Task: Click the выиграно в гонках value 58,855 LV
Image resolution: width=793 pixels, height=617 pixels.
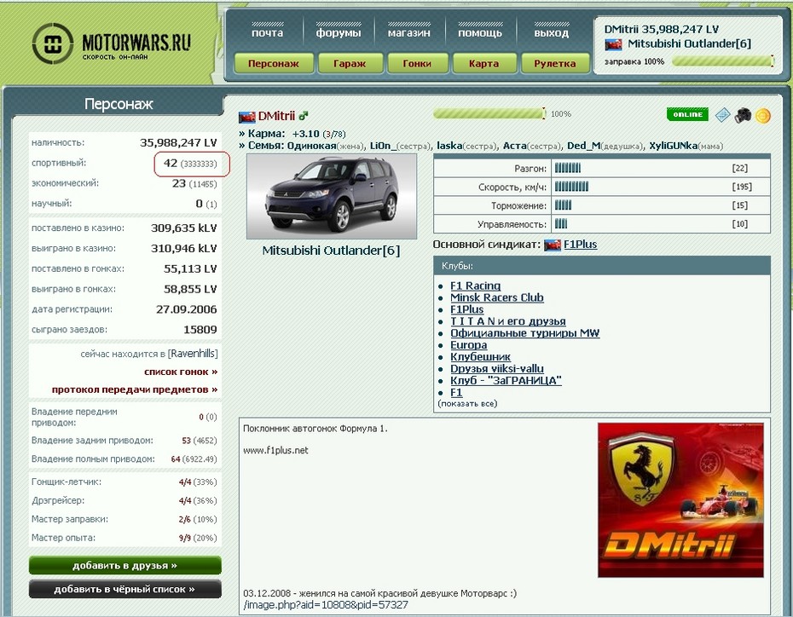Action: (x=190, y=289)
